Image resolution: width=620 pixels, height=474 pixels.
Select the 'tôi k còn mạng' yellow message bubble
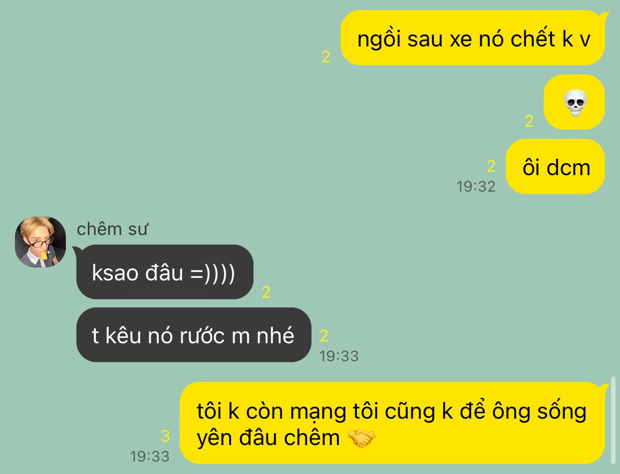coord(392,423)
